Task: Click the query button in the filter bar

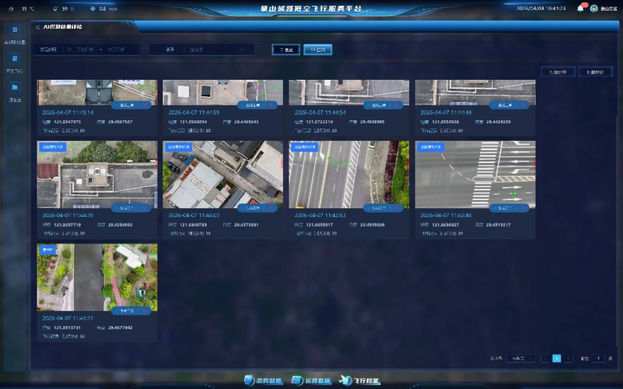Action: [x=318, y=49]
